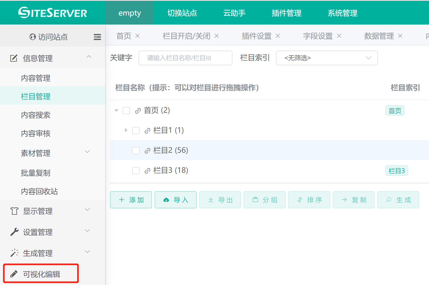
Task: Click the link icon beside 首页 (2)
Action: pyautogui.click(x=138, y=111)
